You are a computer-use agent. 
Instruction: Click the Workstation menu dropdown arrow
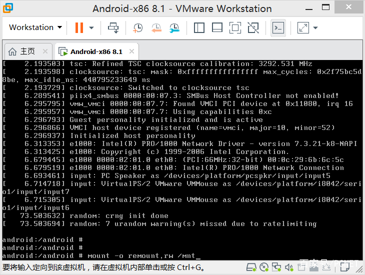(x=60, y=27)
